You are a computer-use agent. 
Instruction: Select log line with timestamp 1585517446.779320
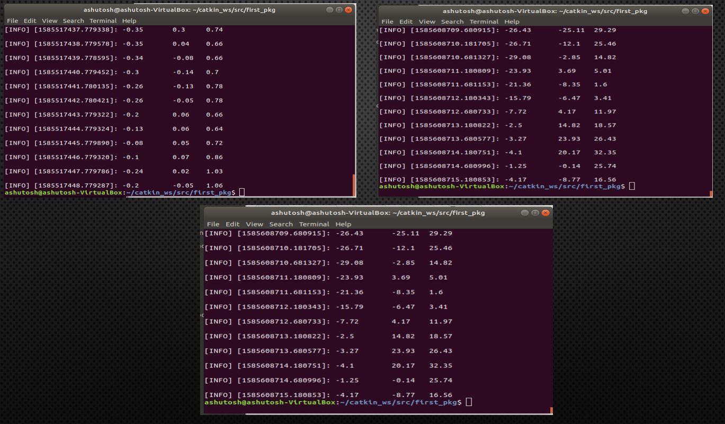pyautogui.click(x=114, y=157)
